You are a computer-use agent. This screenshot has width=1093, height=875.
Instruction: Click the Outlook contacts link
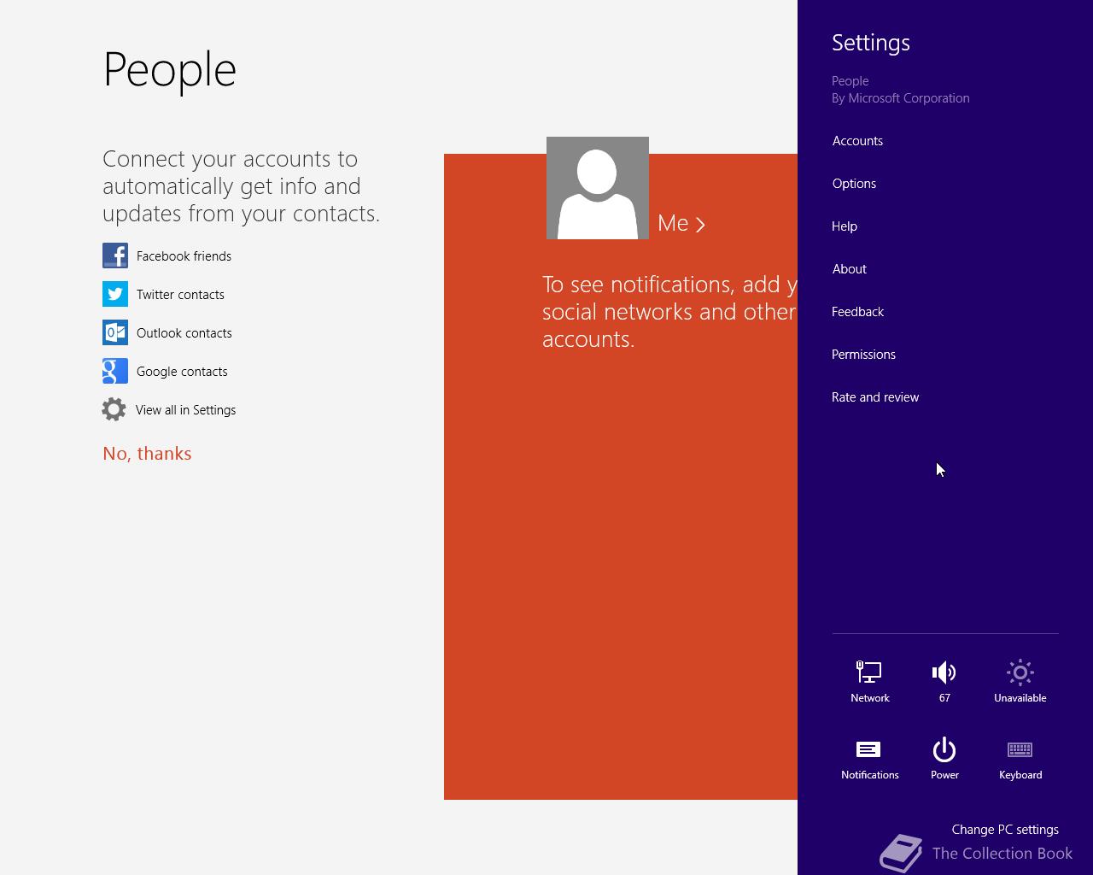184,333
